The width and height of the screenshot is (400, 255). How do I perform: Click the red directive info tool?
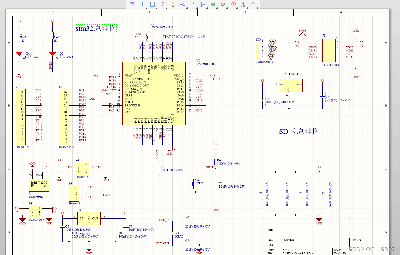pos(233,4)
